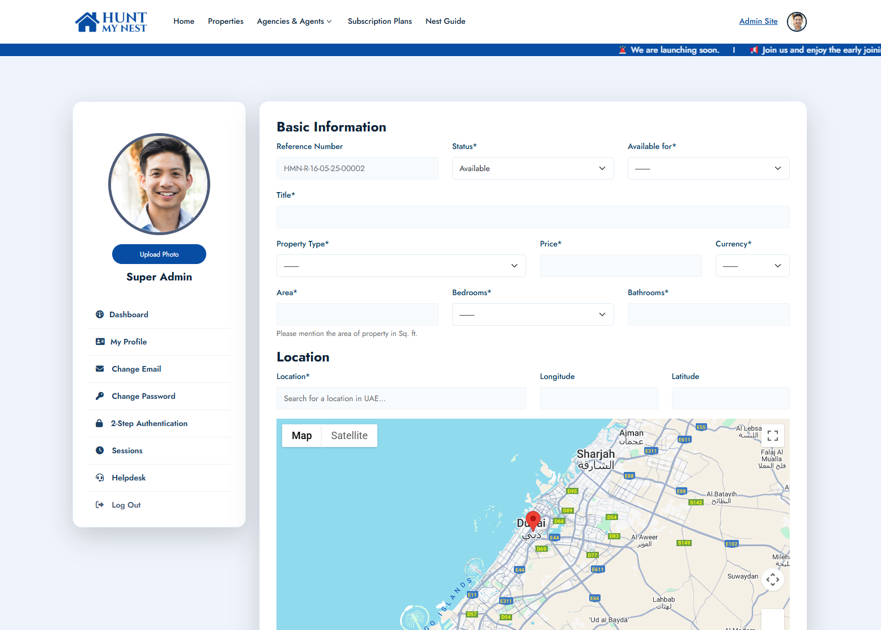
Task: Click the Sessions clock icon
Action: (x=100, y=450)
